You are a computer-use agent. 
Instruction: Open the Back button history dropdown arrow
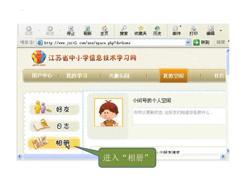39,31
